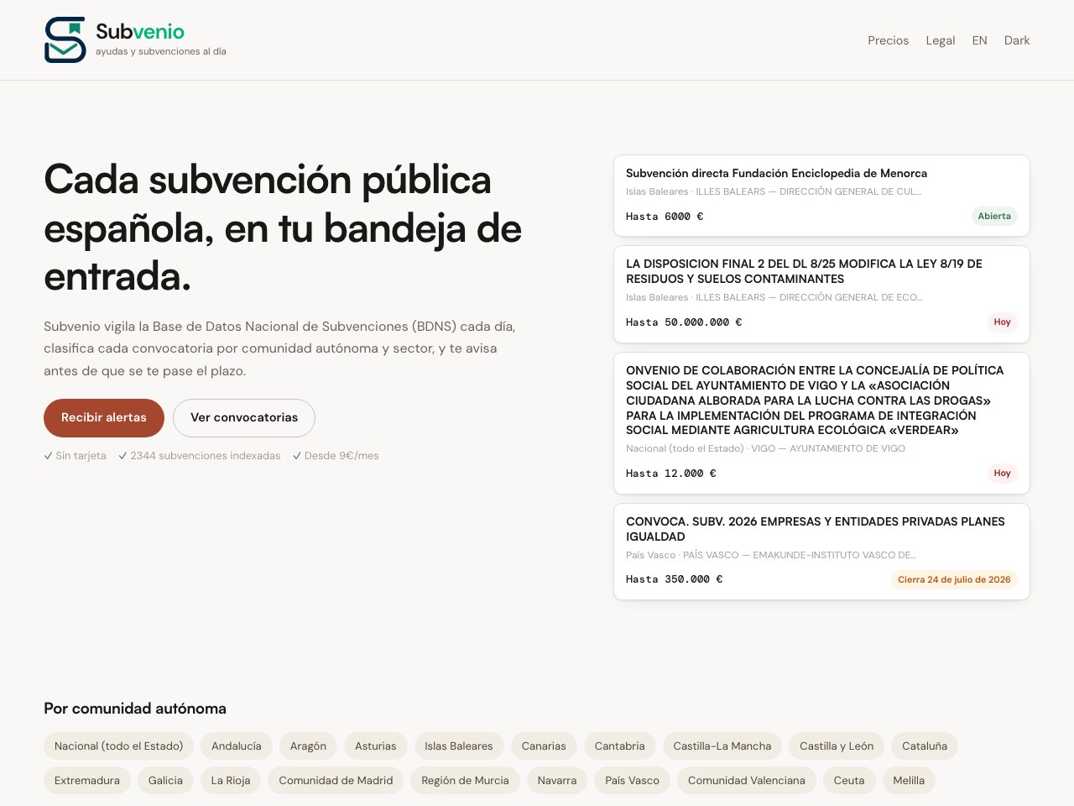Select the País Vasco chip
This screenshot has width=1074, height=806.
tap(633, 781)
